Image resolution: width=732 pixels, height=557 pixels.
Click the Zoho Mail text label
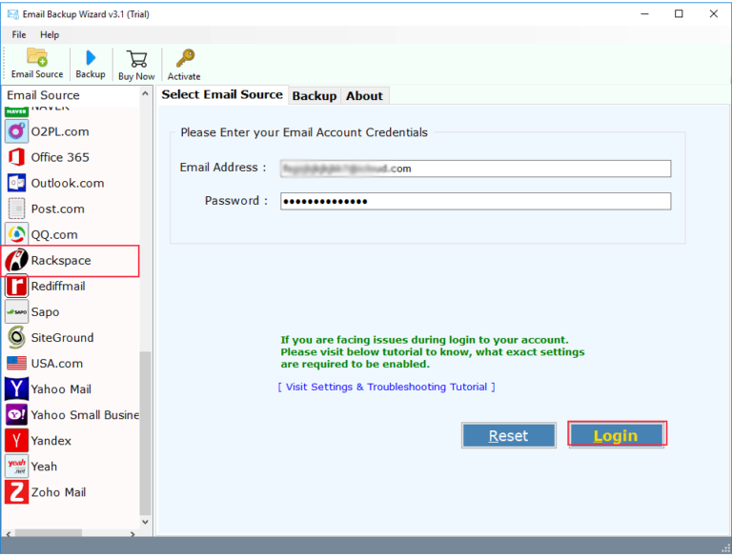58,492
